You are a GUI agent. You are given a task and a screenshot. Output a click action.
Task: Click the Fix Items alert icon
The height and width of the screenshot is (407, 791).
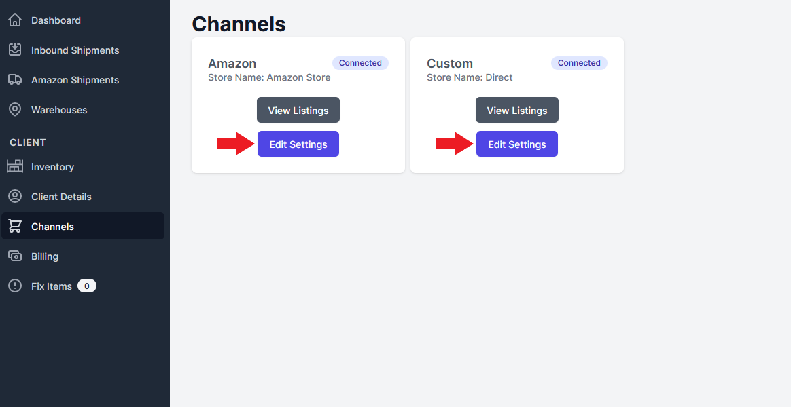15,286
